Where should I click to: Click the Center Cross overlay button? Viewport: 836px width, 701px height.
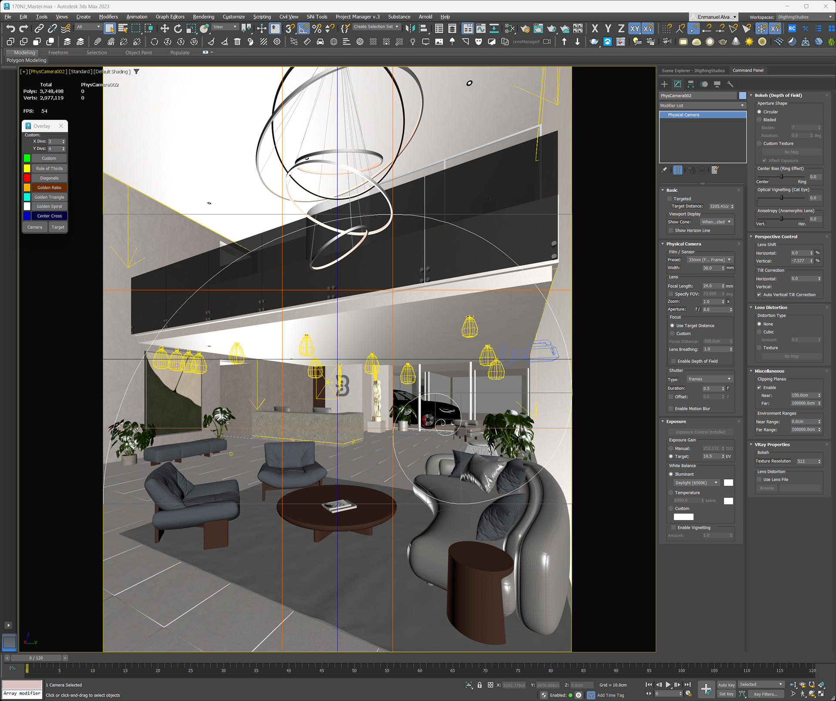[49, 216]
